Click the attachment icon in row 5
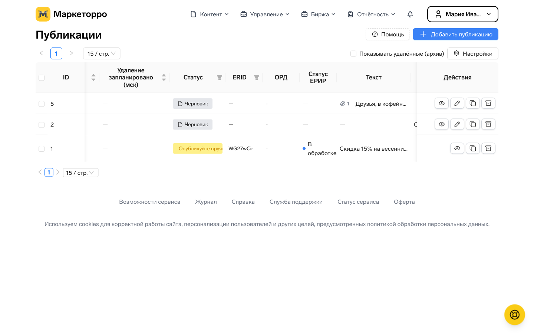The image size is (534, 334). click(343, 104)
